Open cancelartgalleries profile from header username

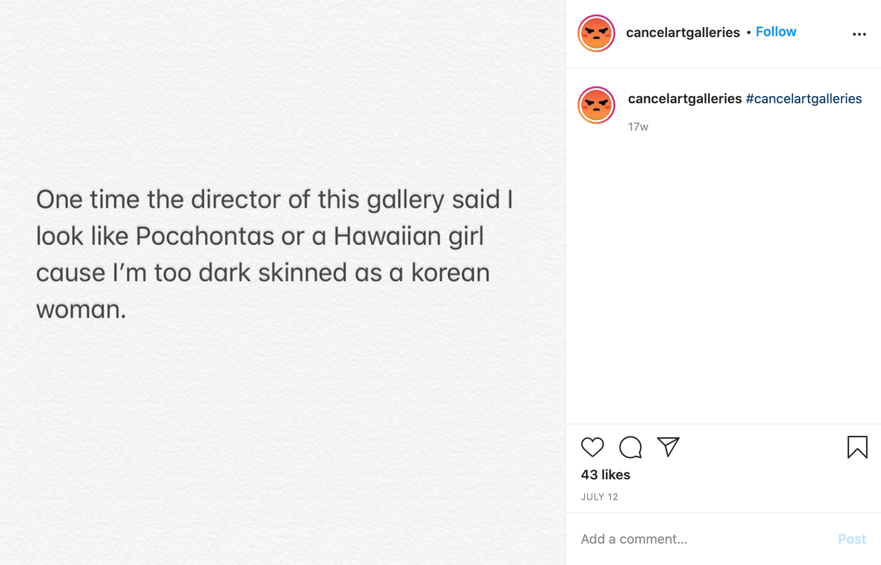pyautogui.click(x=683, y=33)
